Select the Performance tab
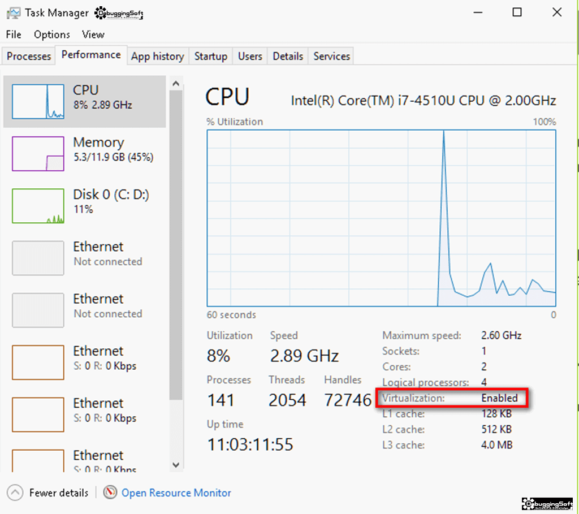 point(91,55)
